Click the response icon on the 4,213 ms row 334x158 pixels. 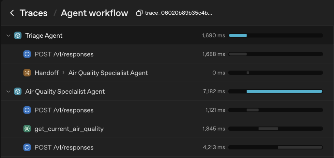(x=27, y=148)
